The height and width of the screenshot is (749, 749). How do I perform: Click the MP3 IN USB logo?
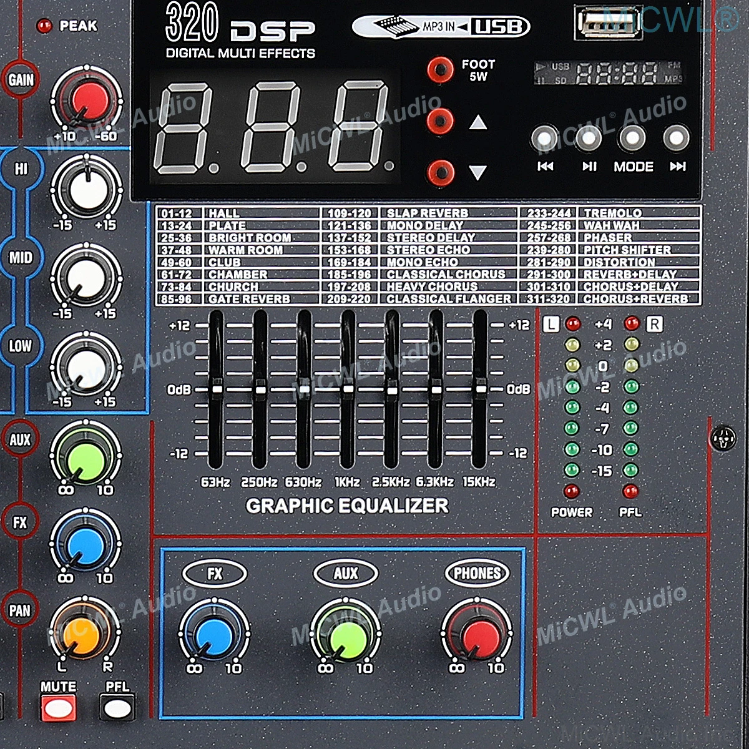(441, 26)
